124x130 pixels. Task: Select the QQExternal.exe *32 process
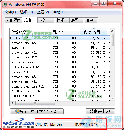60,86
